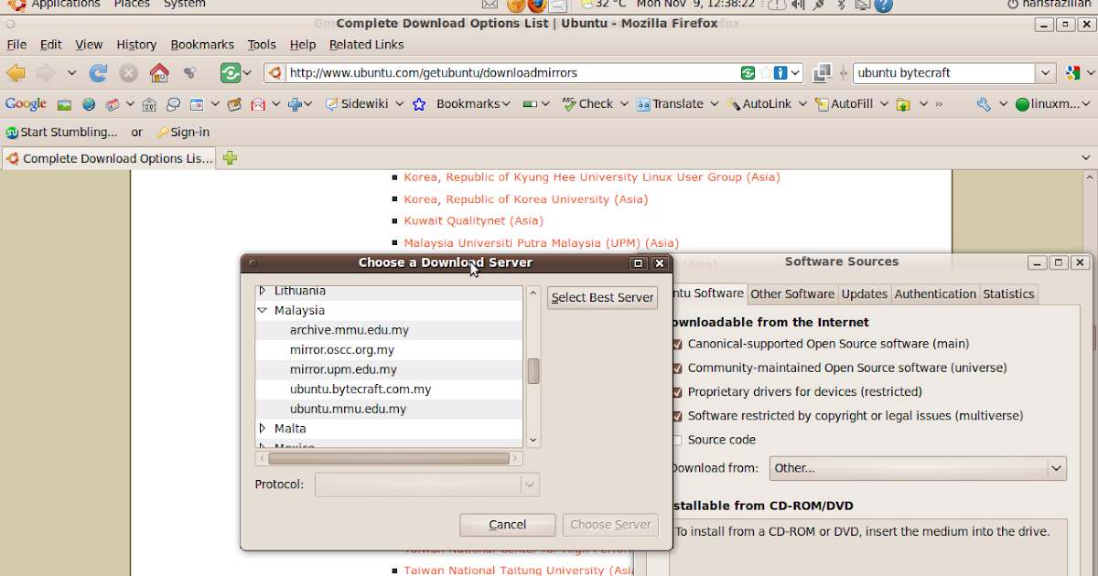The image size is (1098, 576).
Task: Reload the page with the blue Reload icon
Action: click(x=98, y=72)
